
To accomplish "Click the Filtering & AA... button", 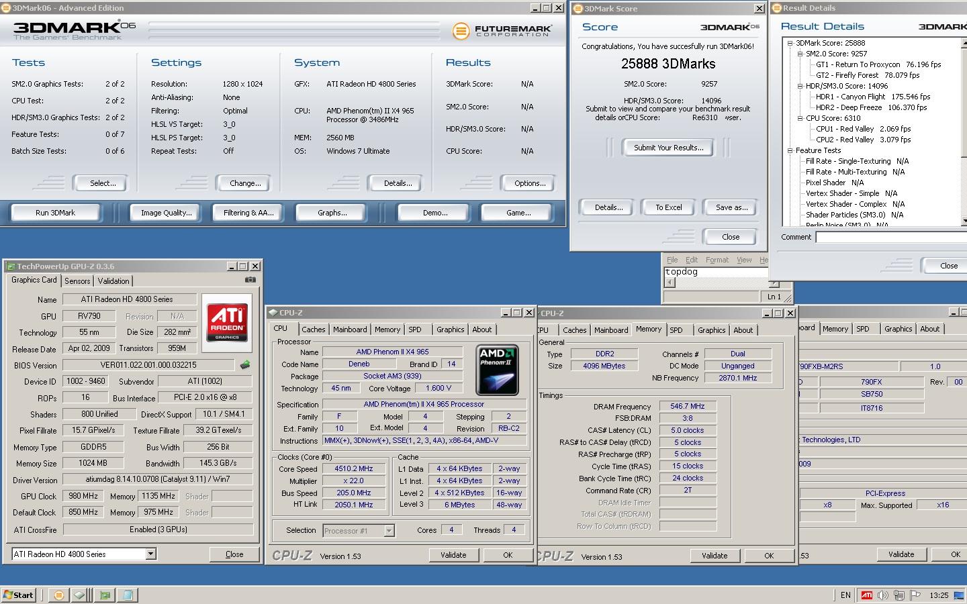I will (248, 213).
